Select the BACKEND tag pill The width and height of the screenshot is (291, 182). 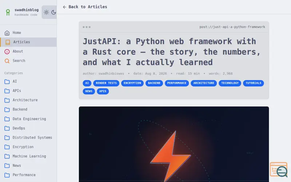point(154,83)
